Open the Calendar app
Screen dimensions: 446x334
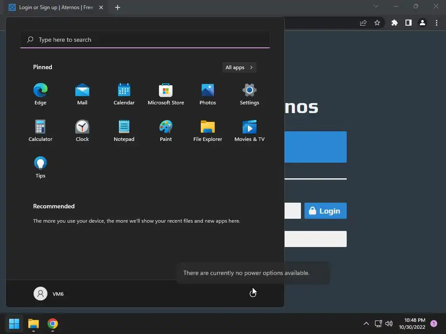pos(124,94)
